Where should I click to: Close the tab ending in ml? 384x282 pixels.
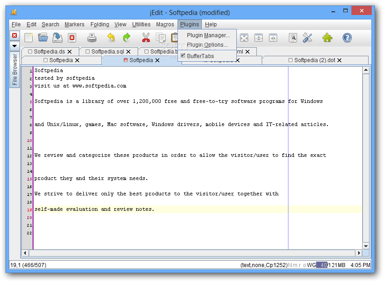point(247,52)
